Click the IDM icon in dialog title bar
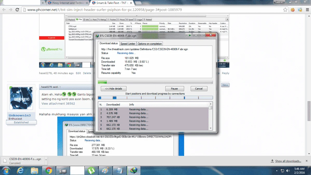Viewport: 311px width, 175px height. click(97, 36)
